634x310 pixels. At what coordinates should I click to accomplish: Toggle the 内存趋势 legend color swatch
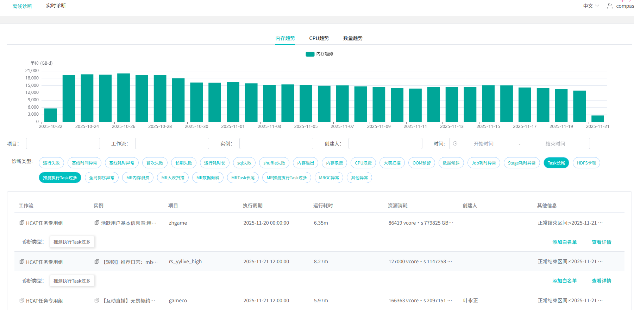click(310, 54)
